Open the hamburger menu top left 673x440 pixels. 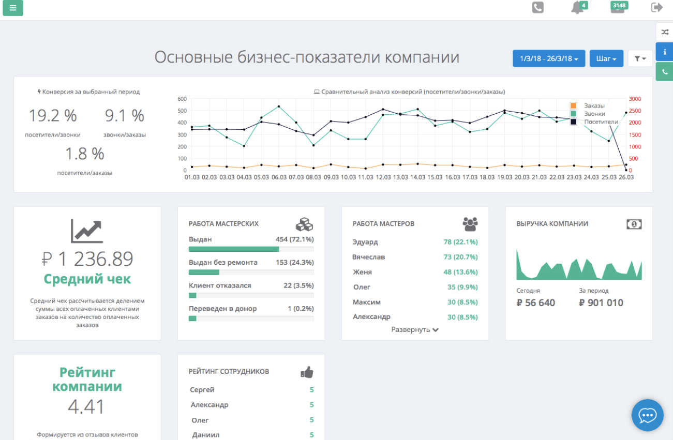pos(12,8)
